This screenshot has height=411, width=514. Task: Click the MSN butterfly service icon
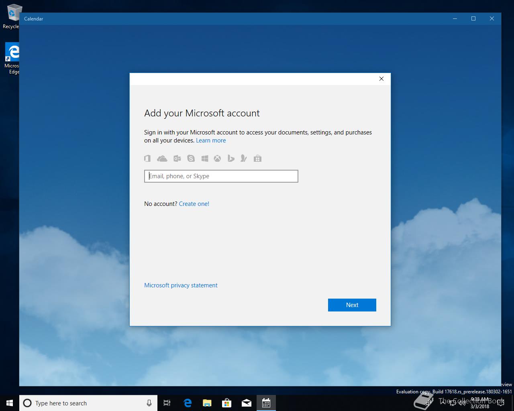[243, 159]
